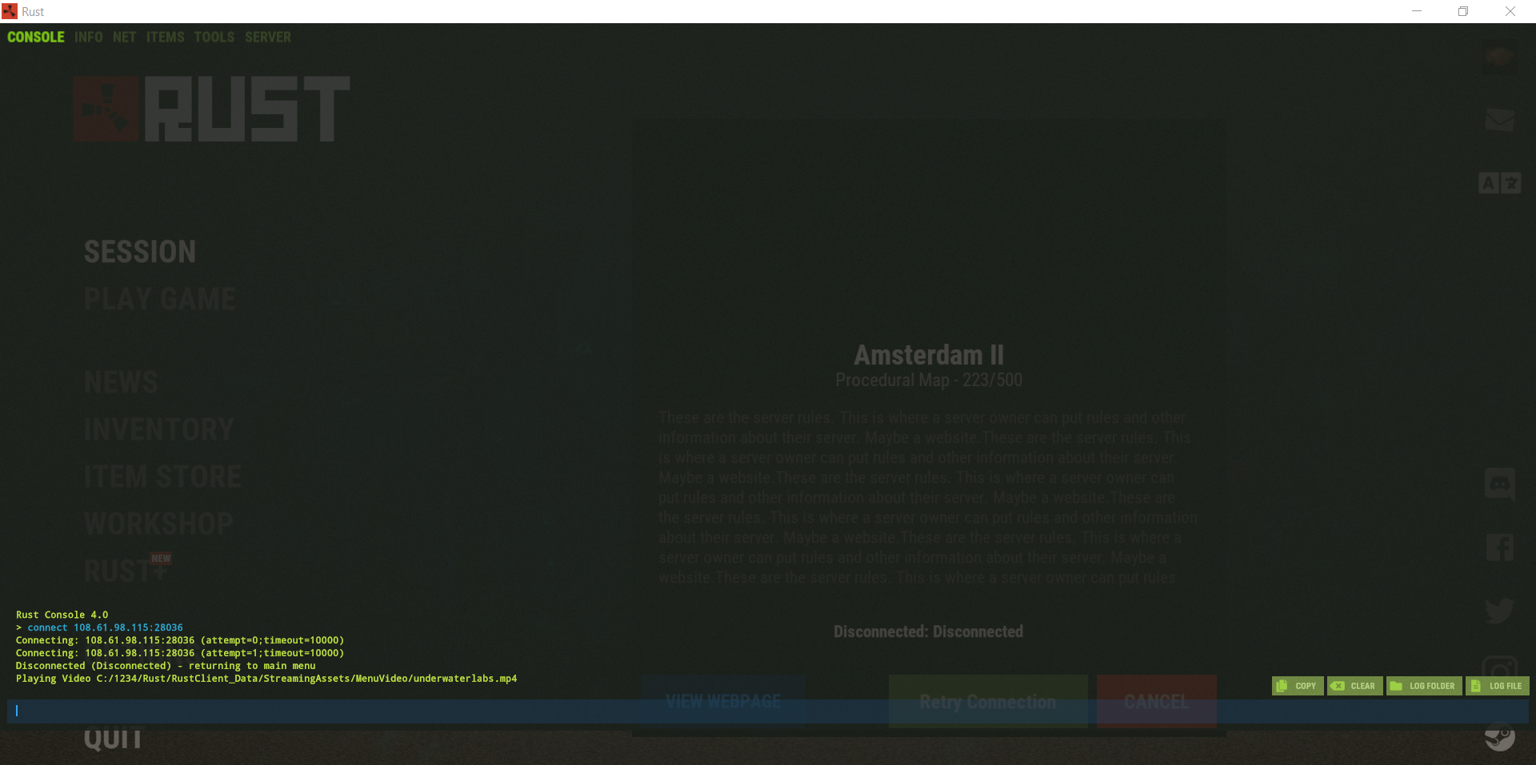Restore down the Rust window

coord(1463,11)
